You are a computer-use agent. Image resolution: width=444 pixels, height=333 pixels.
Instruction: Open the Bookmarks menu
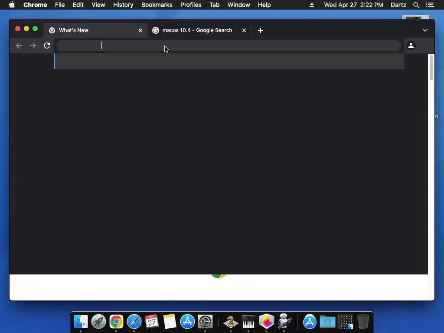[157, 5]
